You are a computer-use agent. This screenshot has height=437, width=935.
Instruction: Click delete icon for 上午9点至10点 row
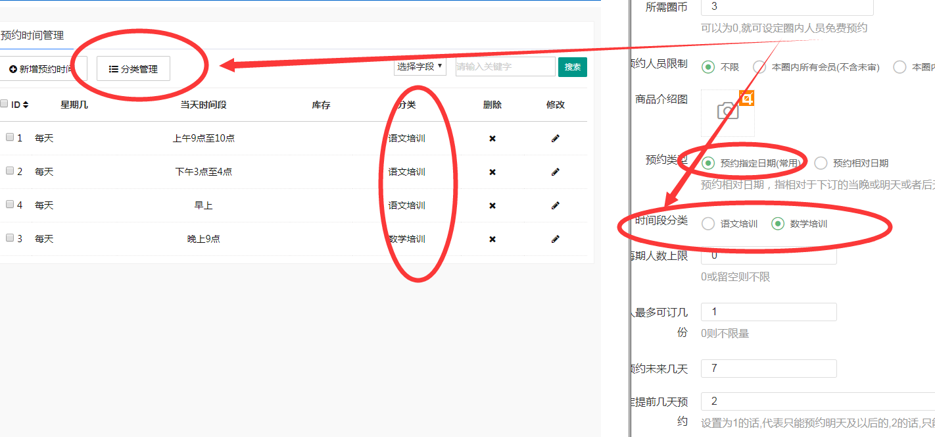click(492, 138)
